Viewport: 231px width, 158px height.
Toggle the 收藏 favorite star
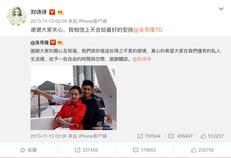[28, 150]
